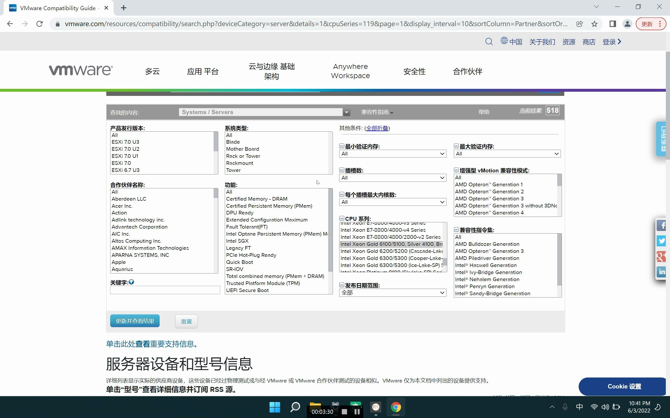The height and width of the screenshot is (418, 670).
Task: Open the Wi-Fi network tray icon
Action: click(x=594, y=407)
